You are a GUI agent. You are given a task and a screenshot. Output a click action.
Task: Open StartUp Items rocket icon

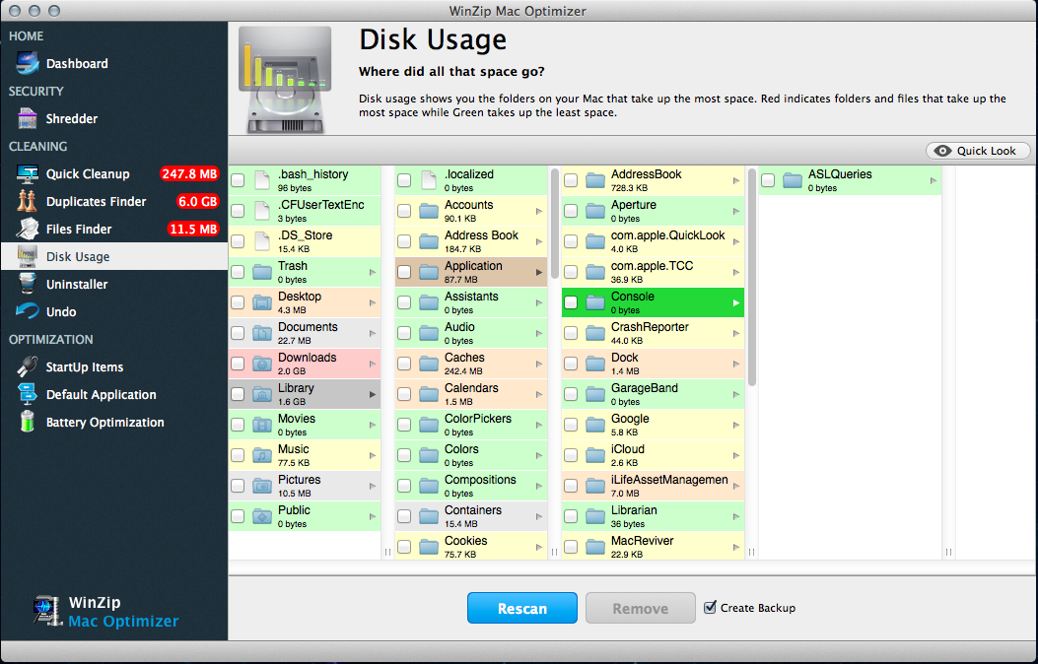pos(28,367)
